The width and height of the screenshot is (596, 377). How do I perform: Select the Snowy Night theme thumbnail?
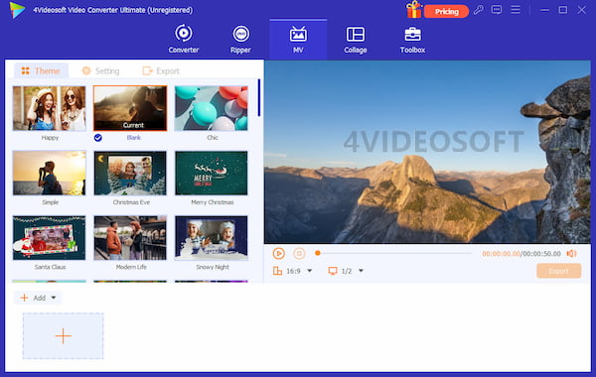pyautogui.click(x=212, y=238)
